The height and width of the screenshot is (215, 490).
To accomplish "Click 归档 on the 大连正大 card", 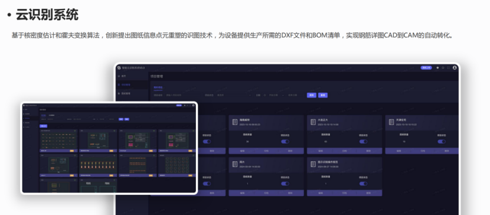I will [x=344, y=151].
